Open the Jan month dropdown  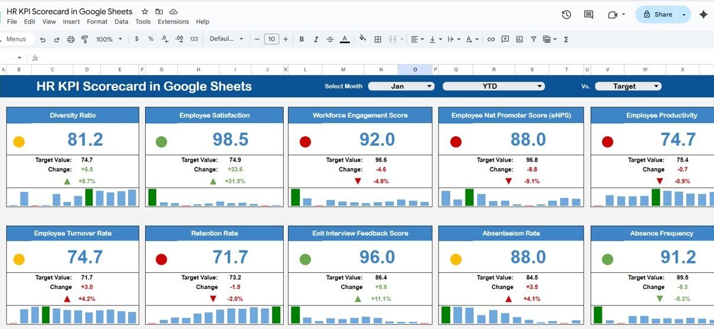(x=401, y=86)
